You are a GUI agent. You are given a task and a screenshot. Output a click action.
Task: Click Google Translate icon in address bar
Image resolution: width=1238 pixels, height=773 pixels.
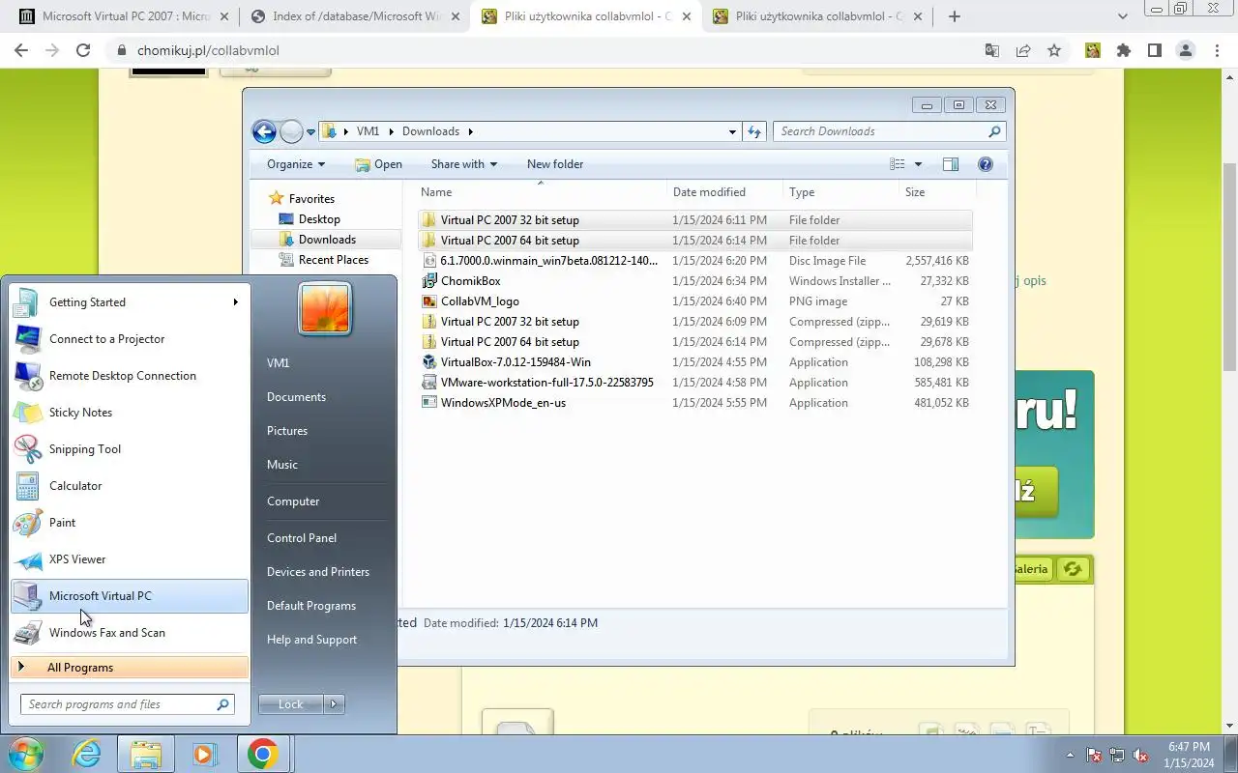point(992,50)
